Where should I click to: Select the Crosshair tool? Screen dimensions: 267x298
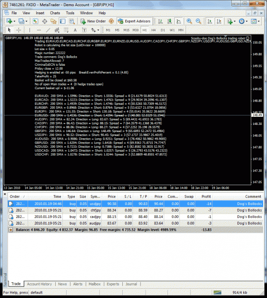(x=19, y=30)
